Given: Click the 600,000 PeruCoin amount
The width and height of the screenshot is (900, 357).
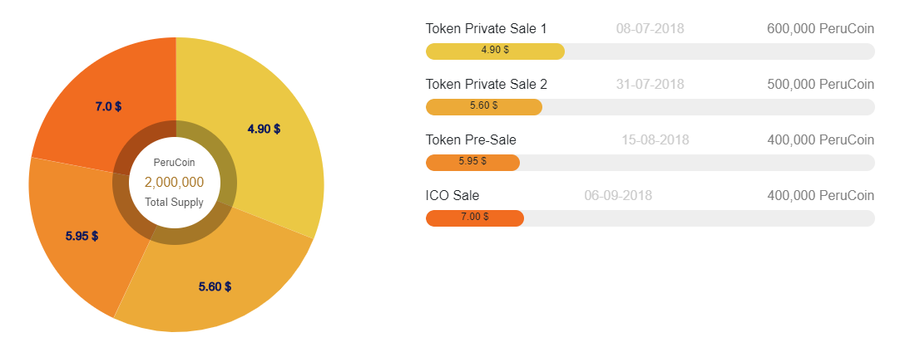Looking at the screenshot, I should tap(820, 28).
